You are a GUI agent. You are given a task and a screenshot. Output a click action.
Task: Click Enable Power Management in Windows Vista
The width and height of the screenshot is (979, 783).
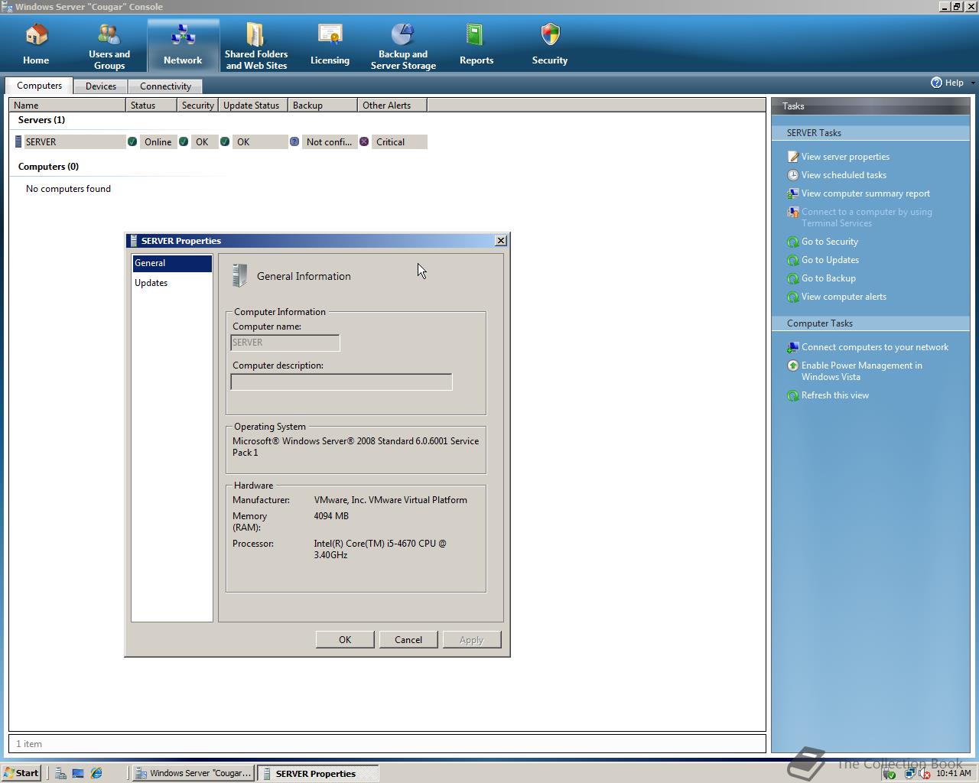coord(862,371)
